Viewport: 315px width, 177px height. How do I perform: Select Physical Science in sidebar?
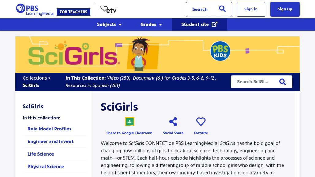coord(46,167)
